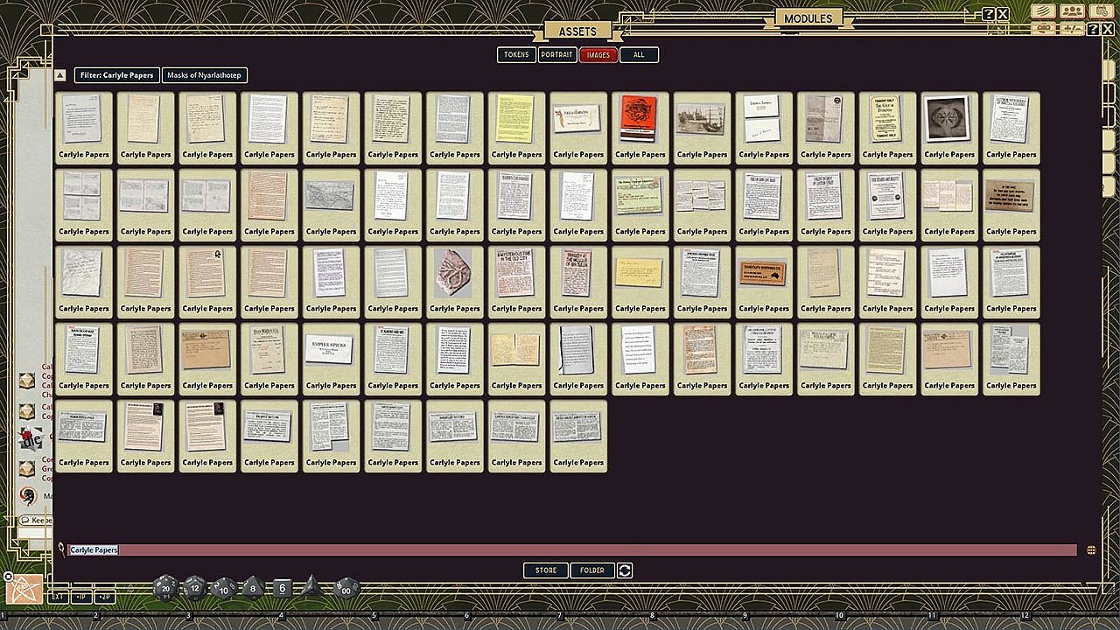The width and height of the screenshot is (1120, 630).
Task: Click the stacked lines icon in the top right
Action: click(x=1043, y=11)
